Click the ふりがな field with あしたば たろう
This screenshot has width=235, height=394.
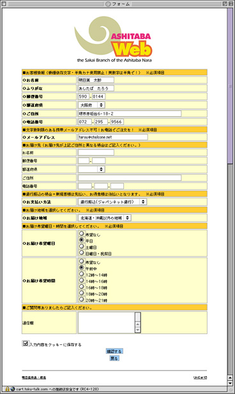pos(96,88)
